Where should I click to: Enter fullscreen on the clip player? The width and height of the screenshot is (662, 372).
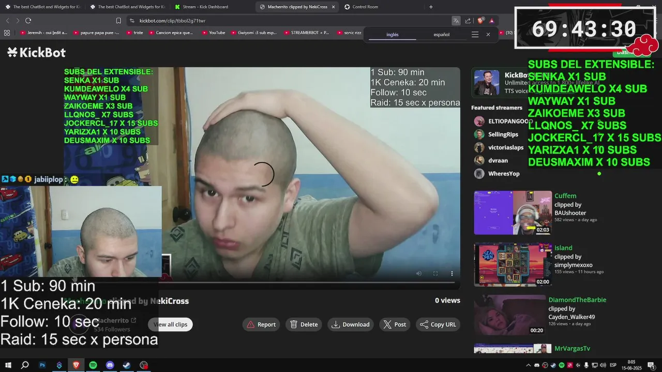pos(435,273)
